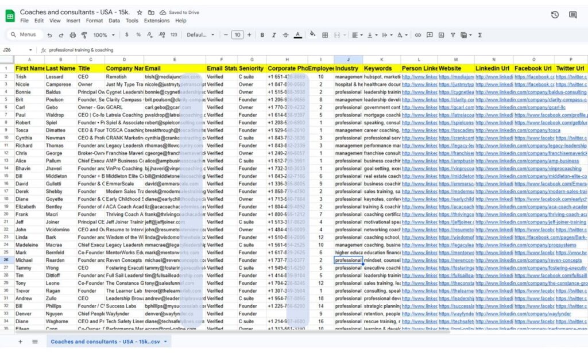Select column J header
The image size is (588, 353).
point(348,60)
